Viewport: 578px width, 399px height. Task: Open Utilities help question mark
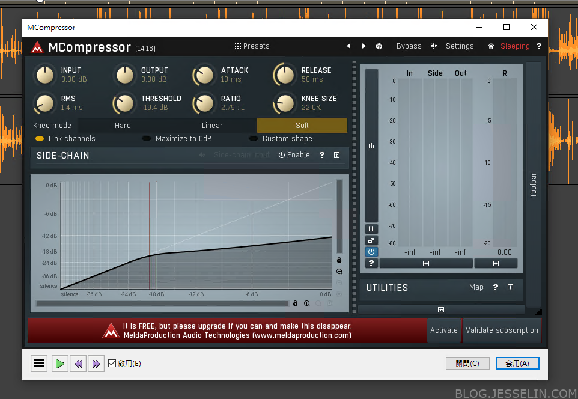[496, 287]
